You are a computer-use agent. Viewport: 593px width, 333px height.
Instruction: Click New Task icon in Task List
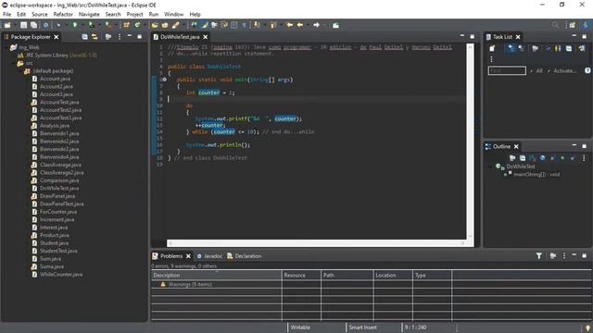[x=492, y=48]
